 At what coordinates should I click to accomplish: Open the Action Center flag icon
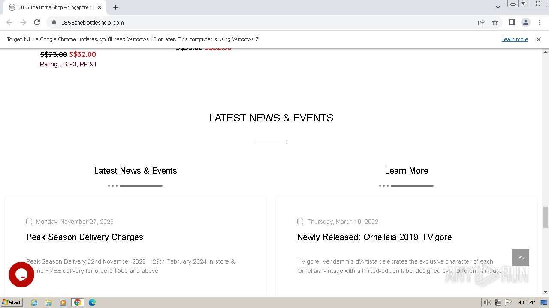point(508,302)
